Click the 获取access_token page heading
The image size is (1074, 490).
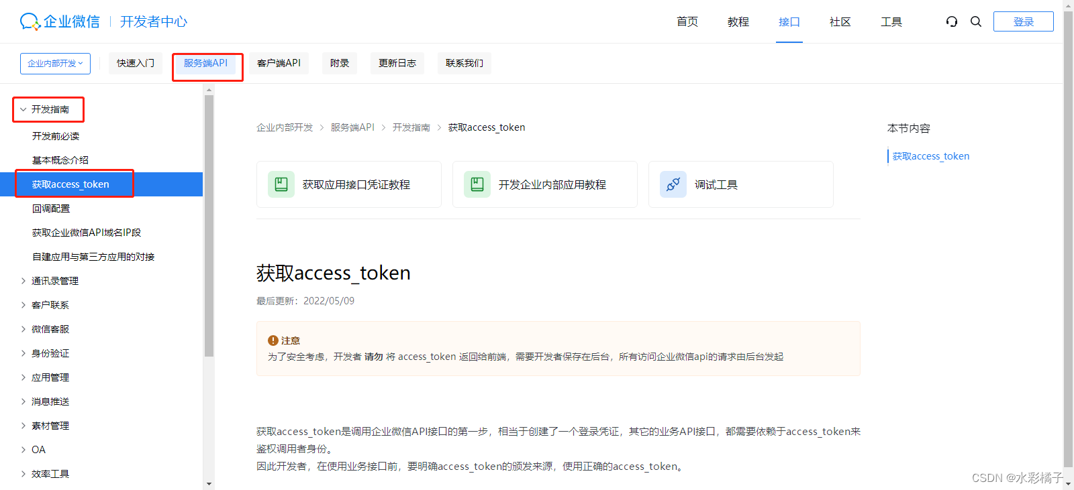[334, 273]
